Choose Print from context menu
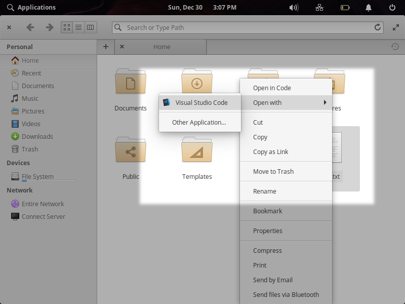The height and width of the screenshot is (304, 405). point(286,265)
